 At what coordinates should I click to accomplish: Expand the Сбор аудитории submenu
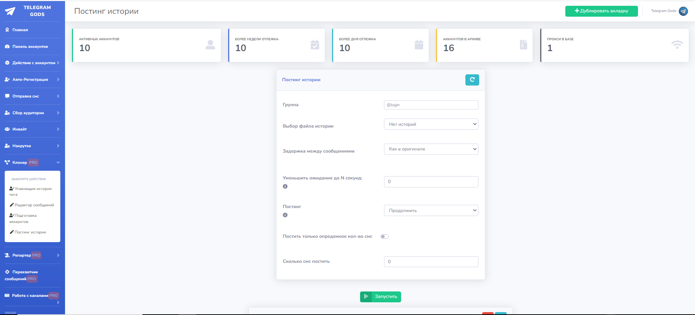(x=32, y=113)
